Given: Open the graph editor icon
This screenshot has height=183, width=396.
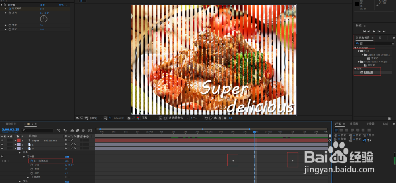Looking at the screenshot, I should pyautogui.click(x=90, y=131).
